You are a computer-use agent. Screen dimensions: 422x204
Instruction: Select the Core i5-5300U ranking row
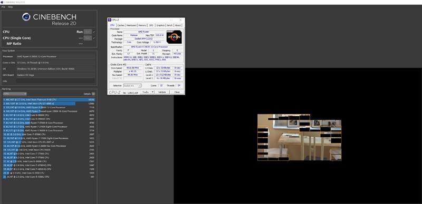tap(49, 177)
